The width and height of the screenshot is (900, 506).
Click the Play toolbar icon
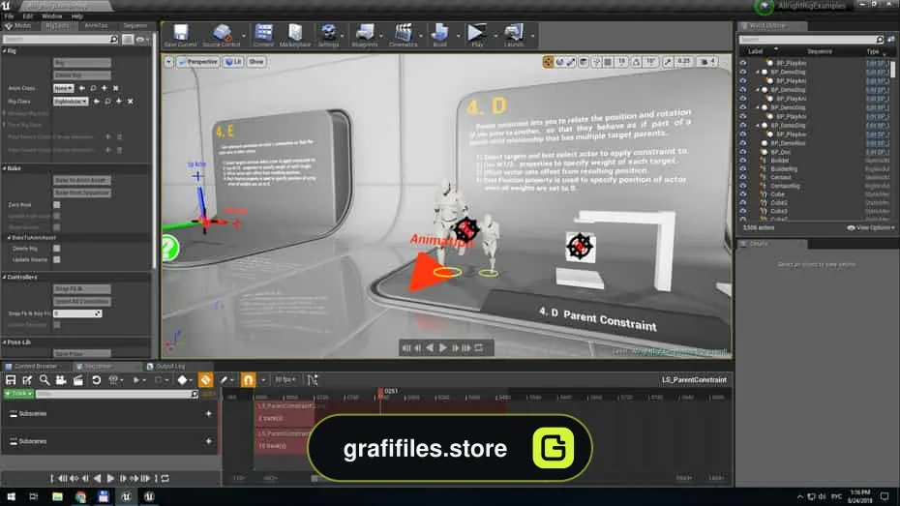coord(476,36)
